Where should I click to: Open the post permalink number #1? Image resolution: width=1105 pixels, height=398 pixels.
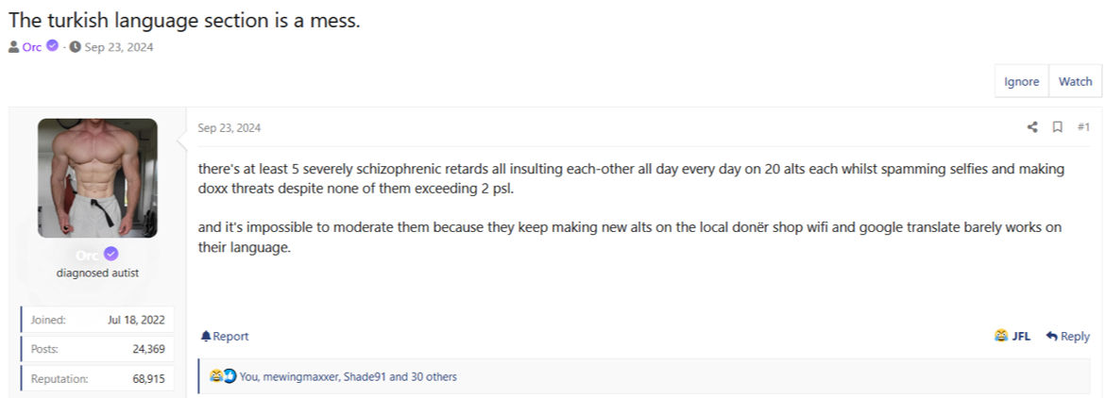(x=1083, y=127)
